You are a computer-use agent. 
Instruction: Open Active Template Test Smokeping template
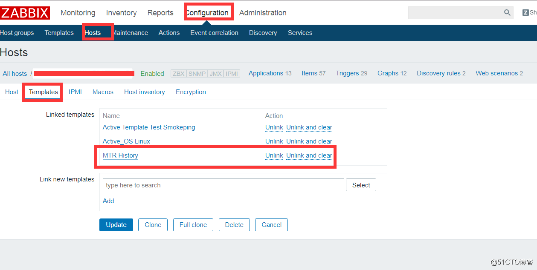[x=149, y=127]
